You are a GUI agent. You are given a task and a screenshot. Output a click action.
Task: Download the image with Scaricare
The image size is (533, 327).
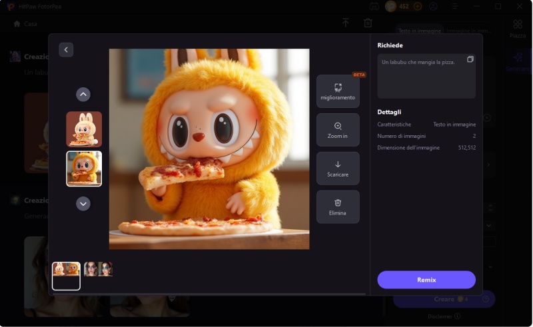(x=338, y=168)
